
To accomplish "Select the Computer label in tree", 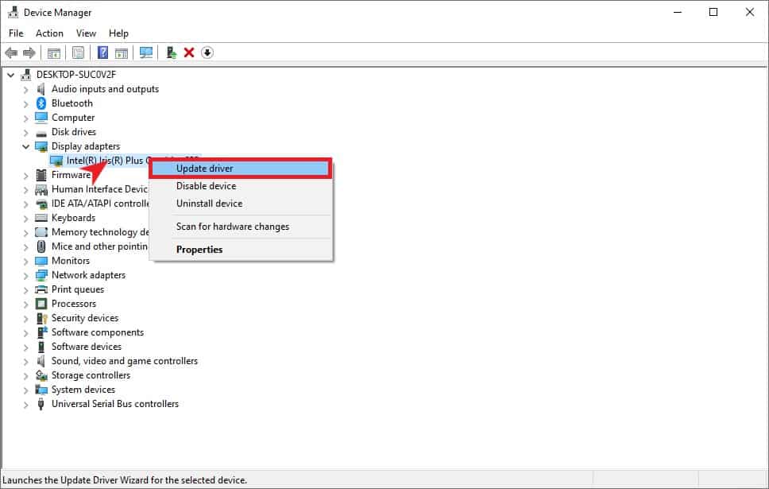I will [73, 118].
